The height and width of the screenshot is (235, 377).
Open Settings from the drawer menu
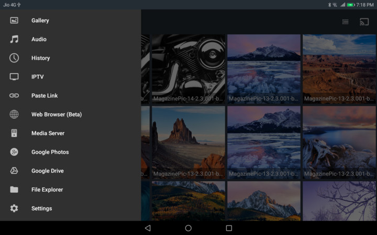click(x=41, y=208)
